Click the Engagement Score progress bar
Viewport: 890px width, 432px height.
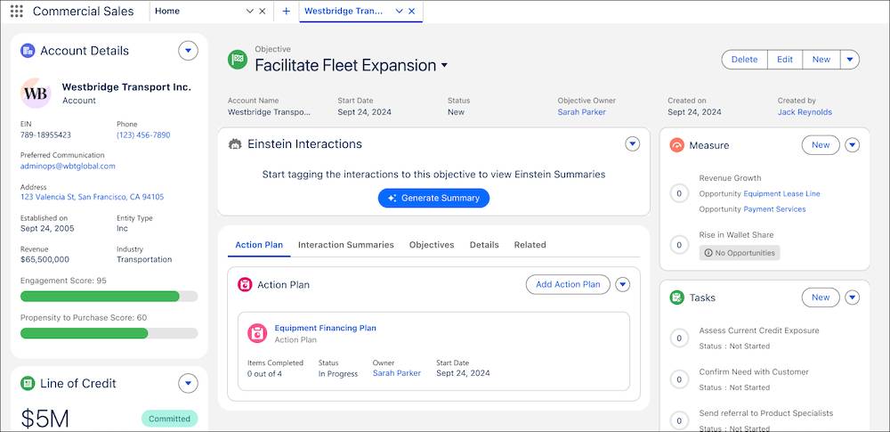tap(109, 297)
